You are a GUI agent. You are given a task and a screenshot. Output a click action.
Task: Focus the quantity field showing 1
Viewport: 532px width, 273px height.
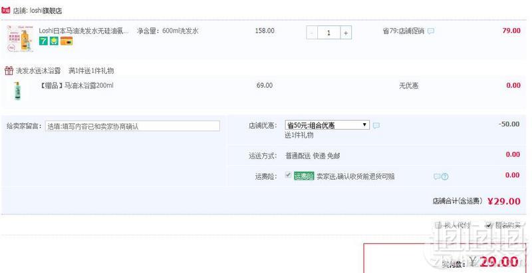[329, 33]
